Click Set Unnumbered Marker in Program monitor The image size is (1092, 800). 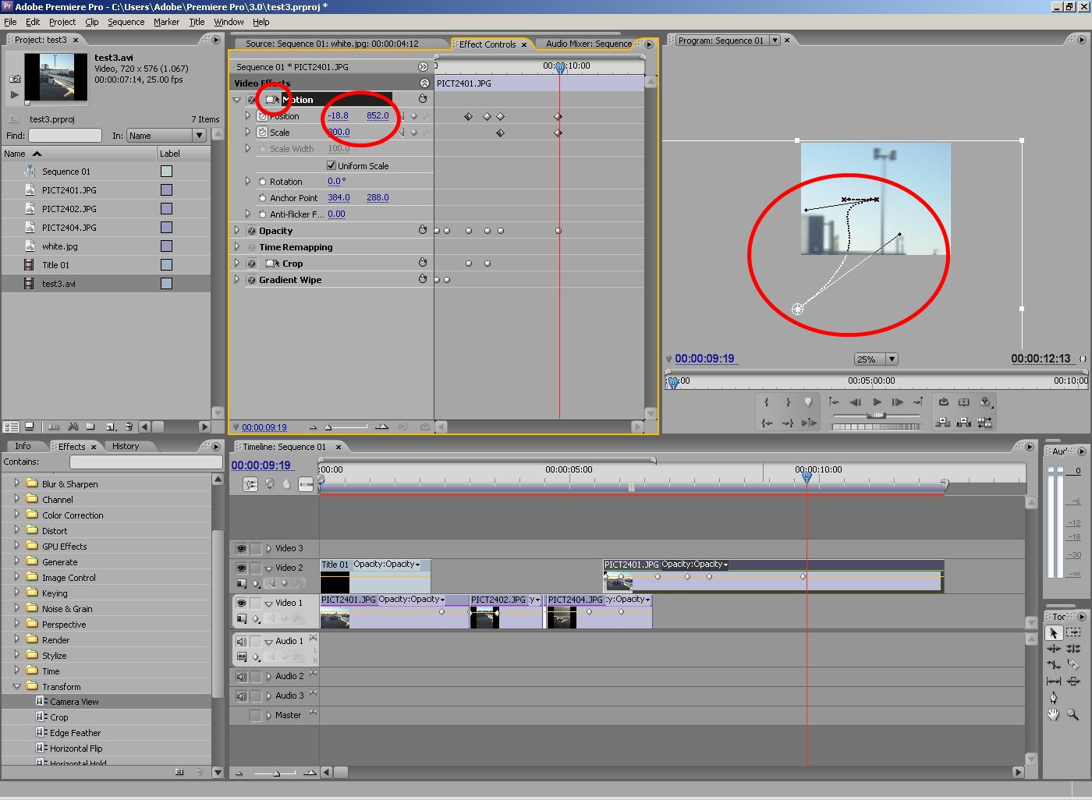point(808,402)
